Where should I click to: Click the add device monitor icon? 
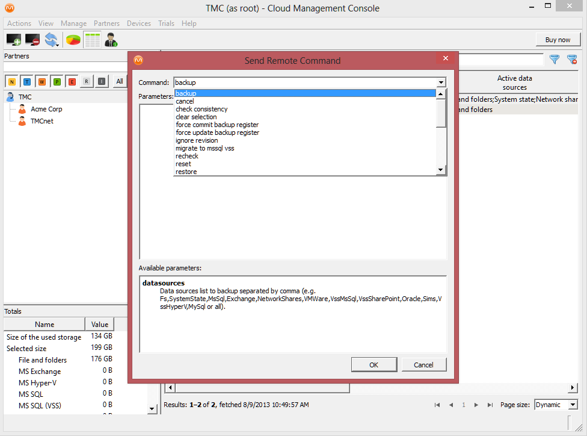[x=13, y=40]
